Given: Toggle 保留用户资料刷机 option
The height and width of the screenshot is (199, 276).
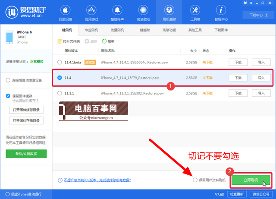Looking at the screenshot, I should pos(195,180).
